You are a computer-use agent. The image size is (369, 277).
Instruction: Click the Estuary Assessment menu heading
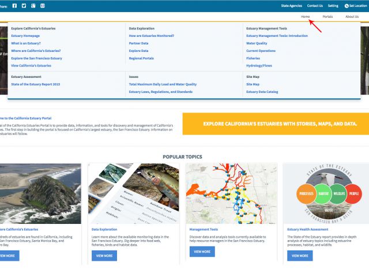point(26,77)
